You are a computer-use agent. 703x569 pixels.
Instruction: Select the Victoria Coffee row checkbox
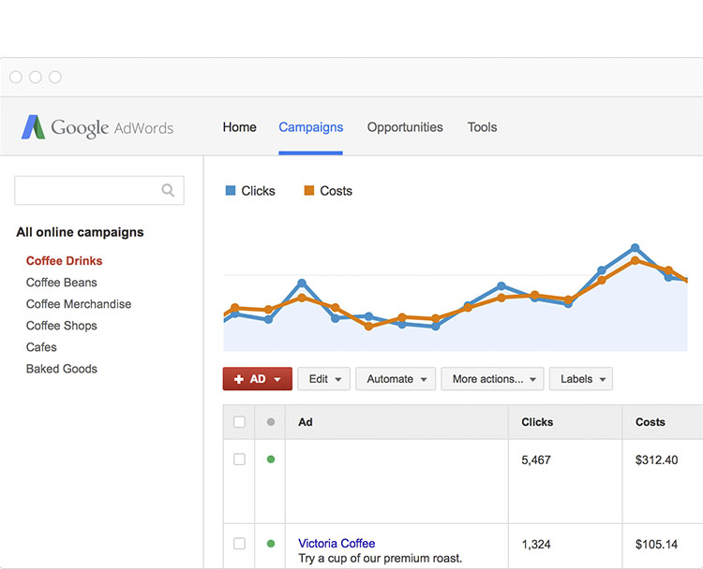click(239, 543)
